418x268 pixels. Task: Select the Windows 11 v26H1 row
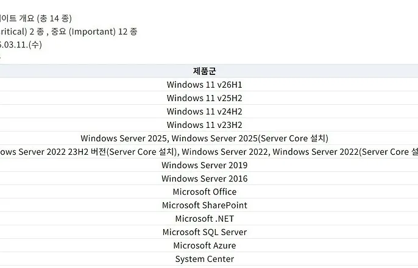click(x=205, y=85)
